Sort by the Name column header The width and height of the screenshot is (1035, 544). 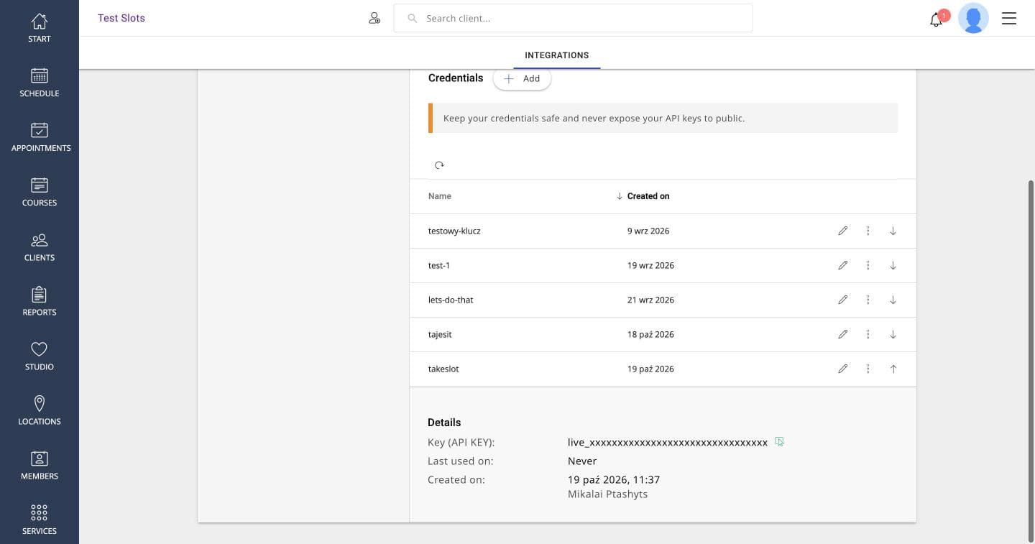[440, 196]
